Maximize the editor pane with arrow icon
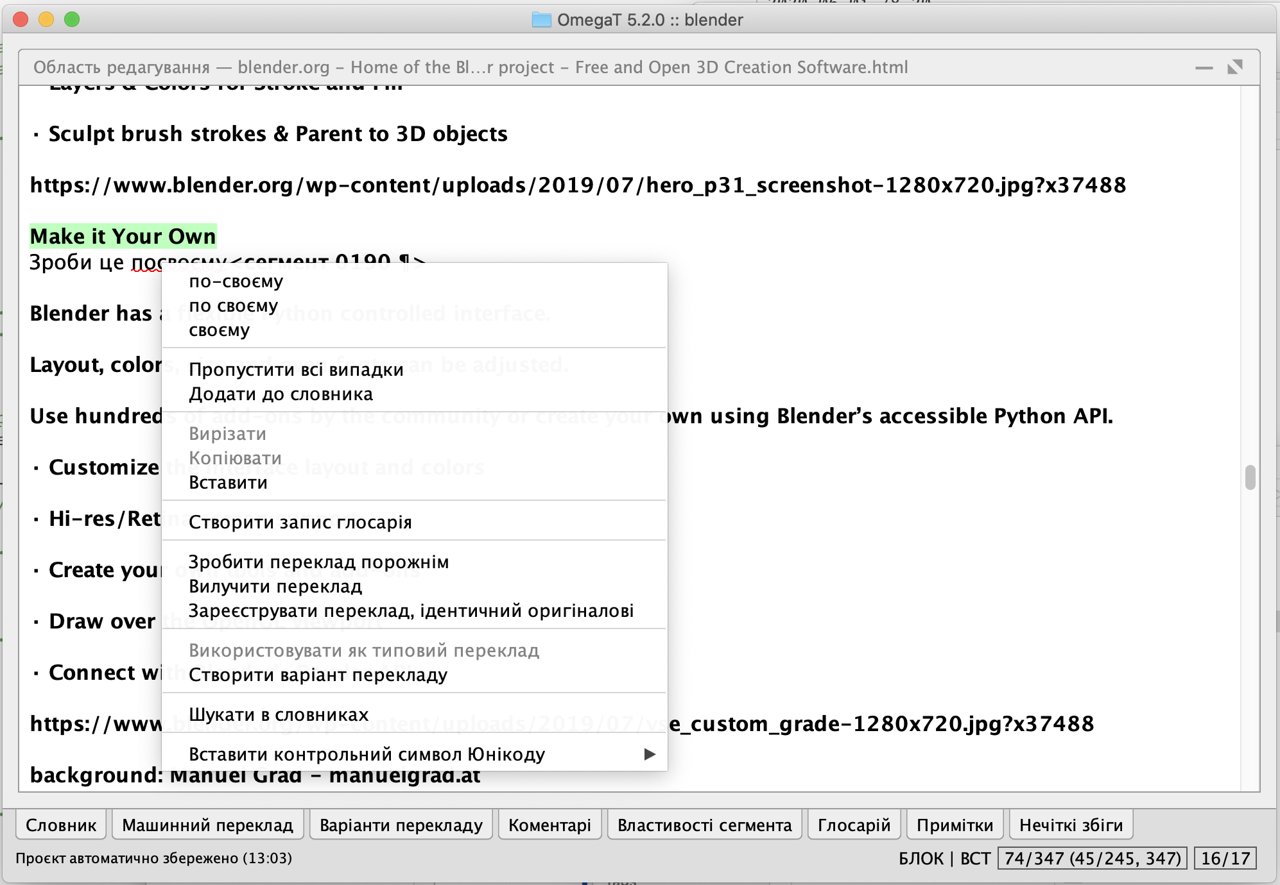Image resolution: width=1280 pixels, height=885 pixels. (x=1234, y=67)
